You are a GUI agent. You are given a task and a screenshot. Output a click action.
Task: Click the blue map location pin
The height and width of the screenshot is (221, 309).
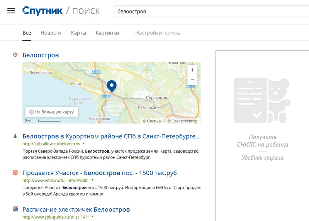click(112, 86)
